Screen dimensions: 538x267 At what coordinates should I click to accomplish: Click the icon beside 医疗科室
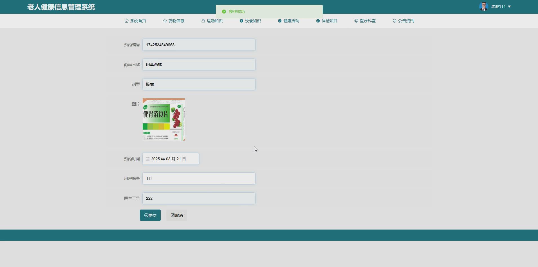click(x=356, y=21)
